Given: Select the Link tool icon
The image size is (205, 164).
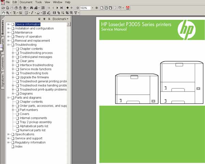Looking at the screenshot, I should click(58, 13).
